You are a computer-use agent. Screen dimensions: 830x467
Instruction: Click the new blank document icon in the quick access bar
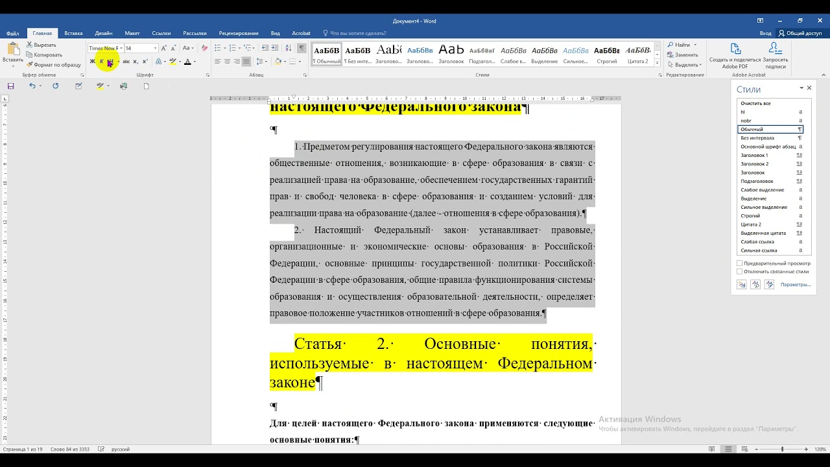[146, 86]
